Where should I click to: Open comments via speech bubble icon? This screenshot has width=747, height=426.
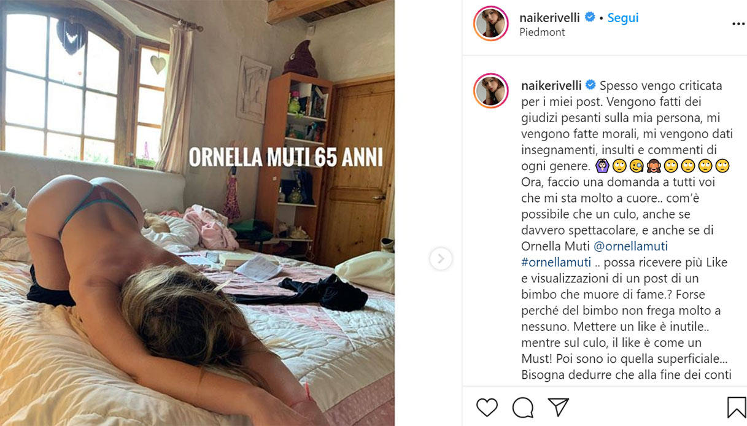[x=522, y=407]
